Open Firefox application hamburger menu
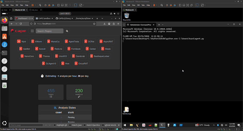The image size is (243, 131). 118,24
